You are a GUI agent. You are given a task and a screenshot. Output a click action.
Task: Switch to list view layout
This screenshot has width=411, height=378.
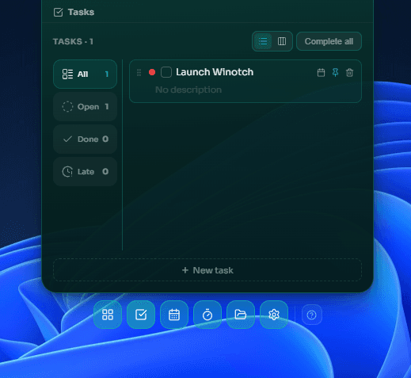pos(263,41)
